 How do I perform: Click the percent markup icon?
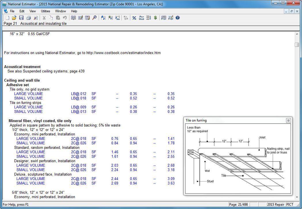pyautogui.click(x=134, y=18)
